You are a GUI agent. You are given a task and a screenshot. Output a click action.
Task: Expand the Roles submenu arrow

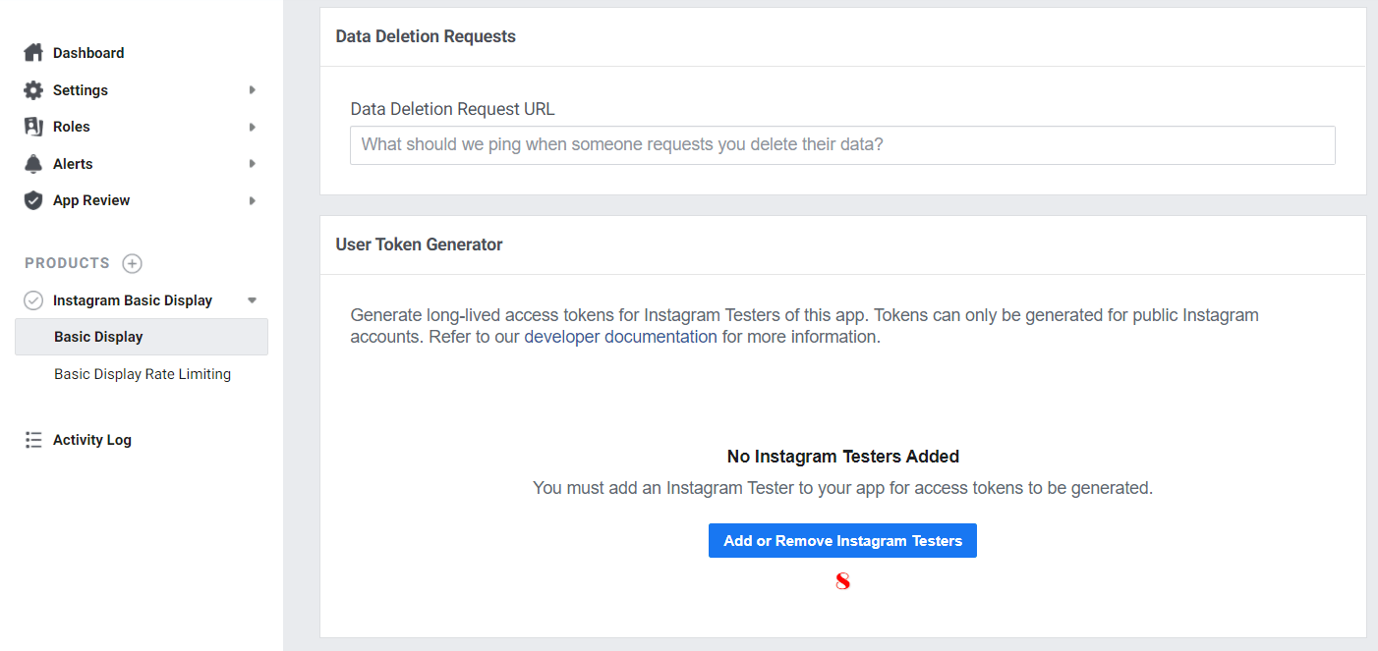click(253, 127)
